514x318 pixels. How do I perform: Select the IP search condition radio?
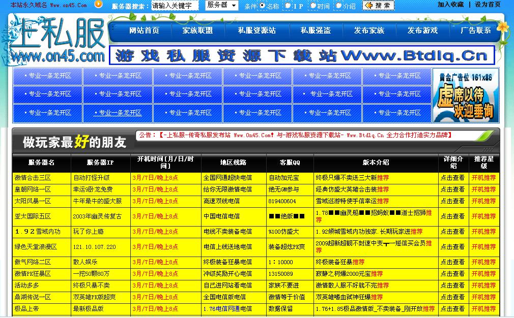pos(288,6)
